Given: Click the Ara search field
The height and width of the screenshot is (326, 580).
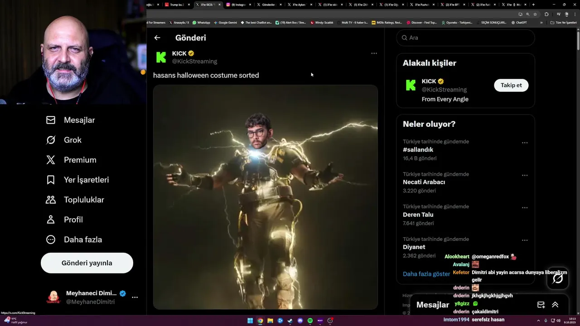Looking at the screenshot, I should [465, 38].
